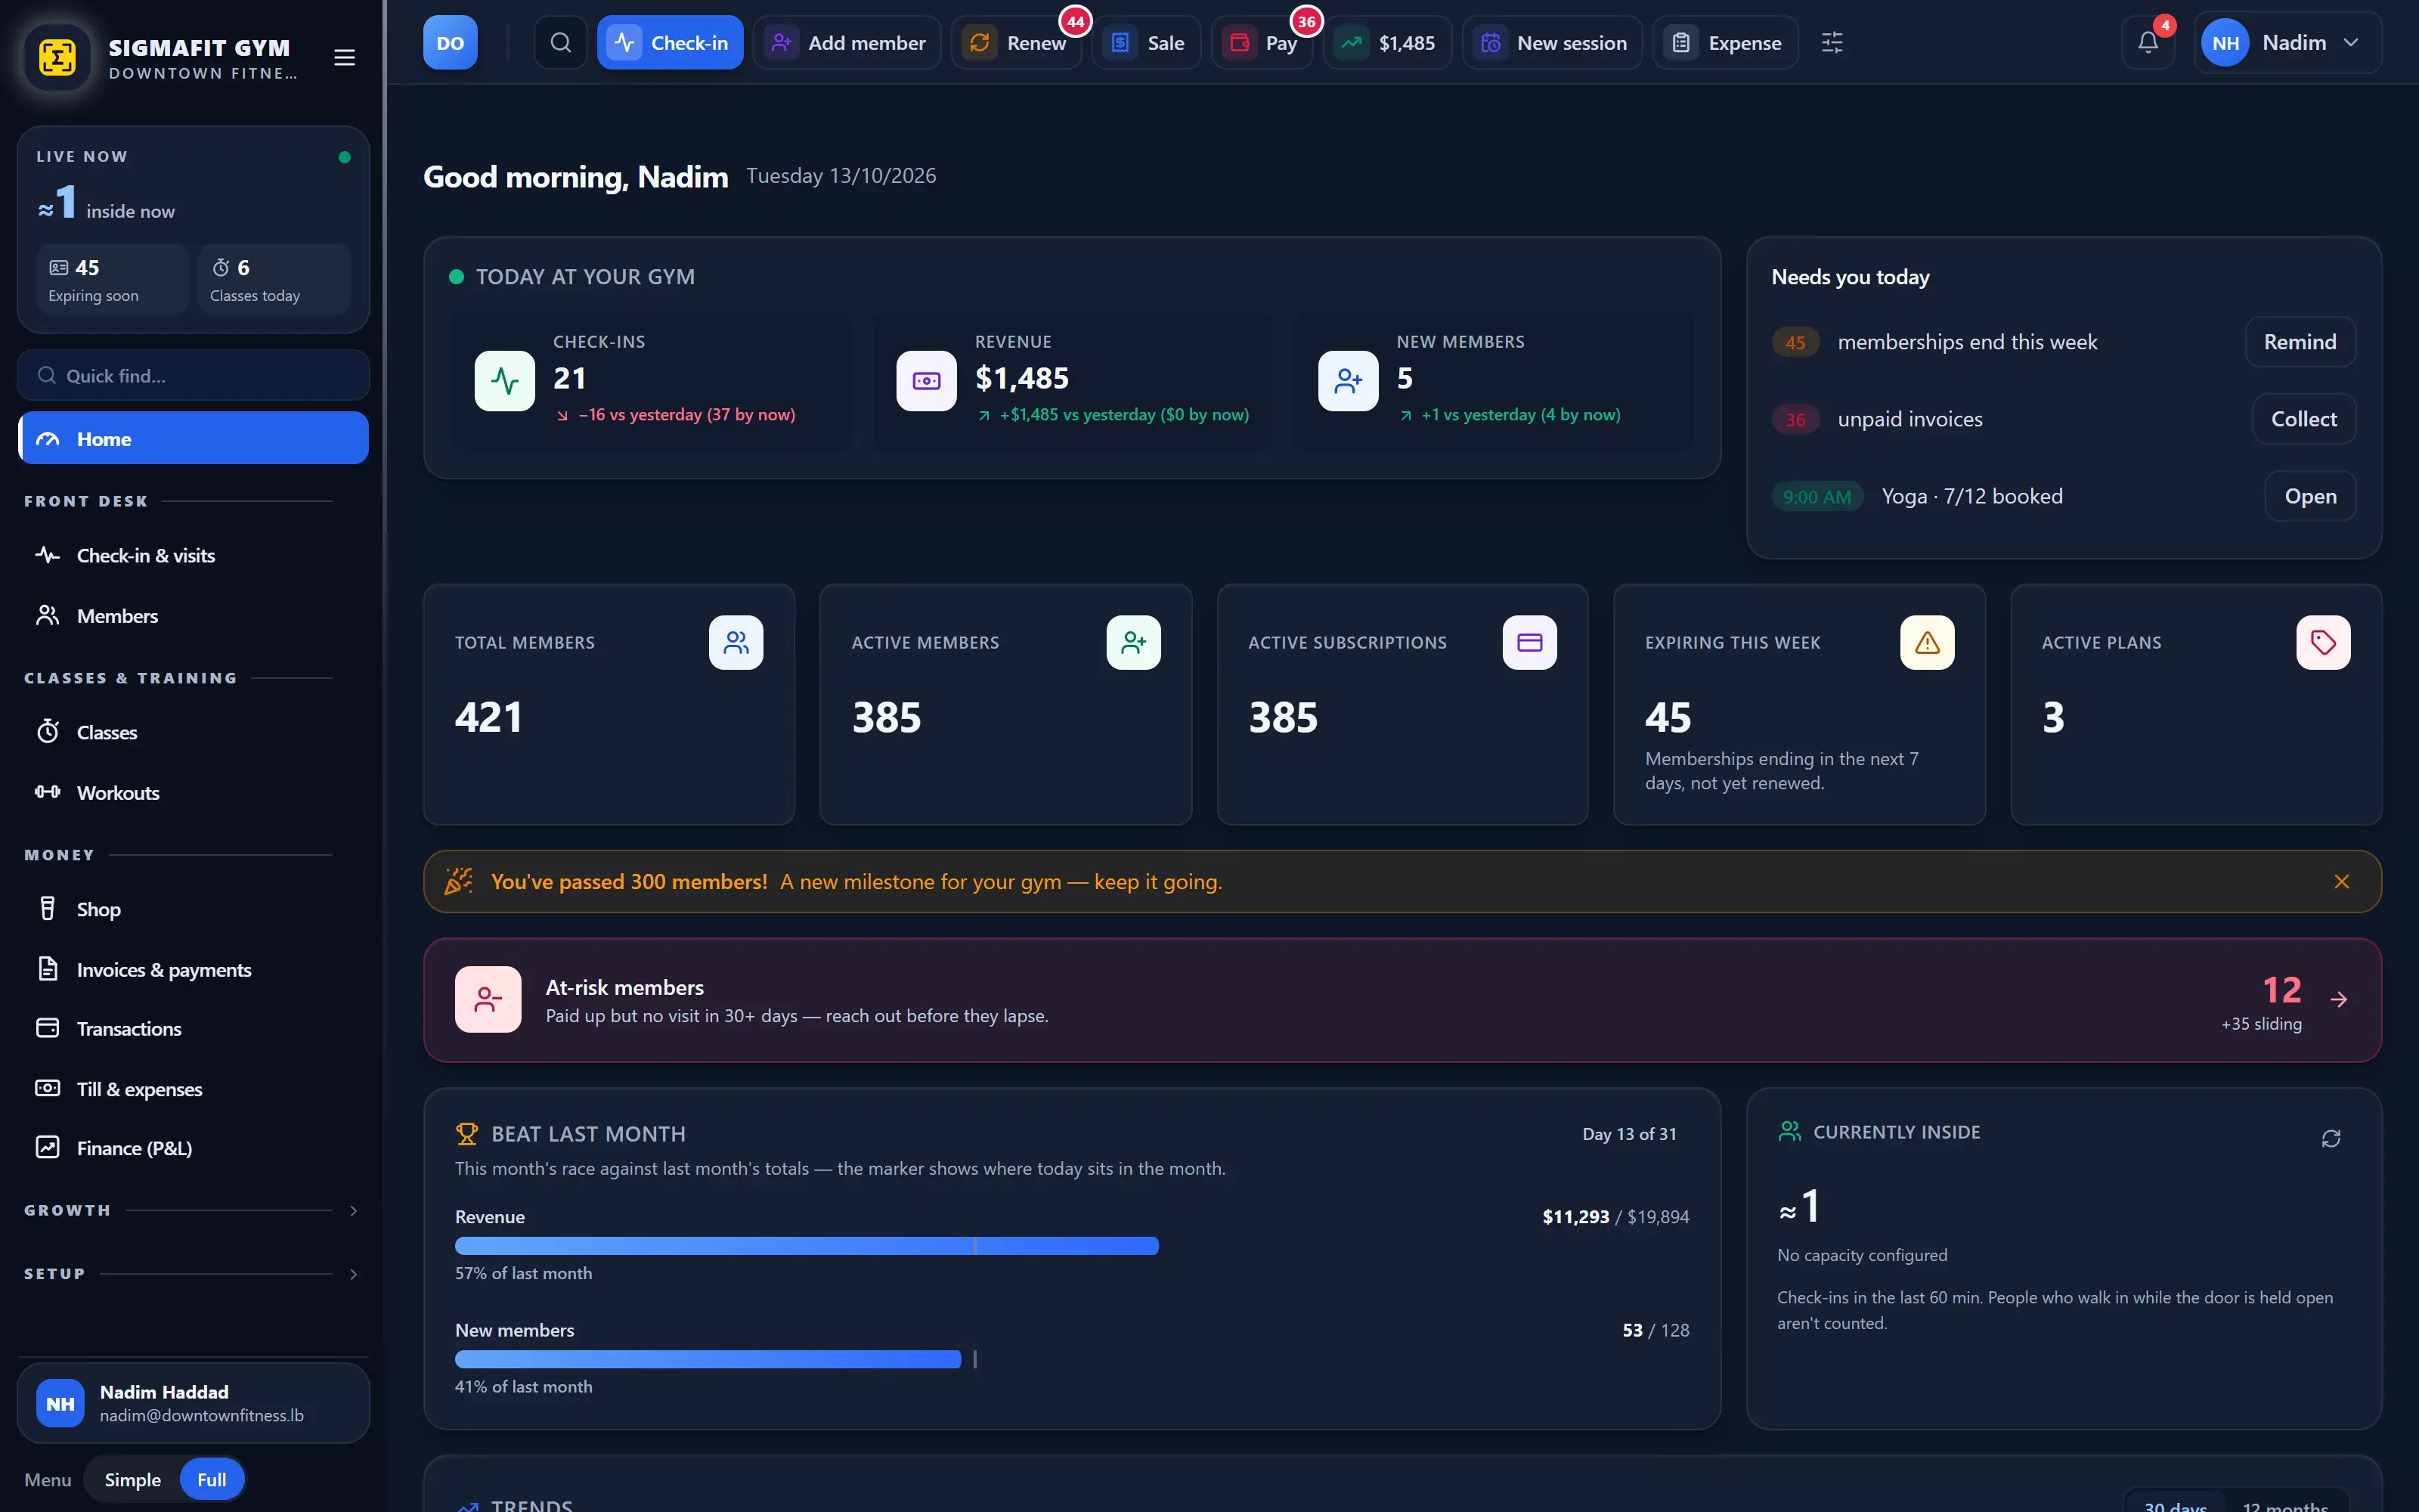This screenshot has height=1512, width=2419.
Task: Open At-risk members arrow
Action: tap(2339, 999)
